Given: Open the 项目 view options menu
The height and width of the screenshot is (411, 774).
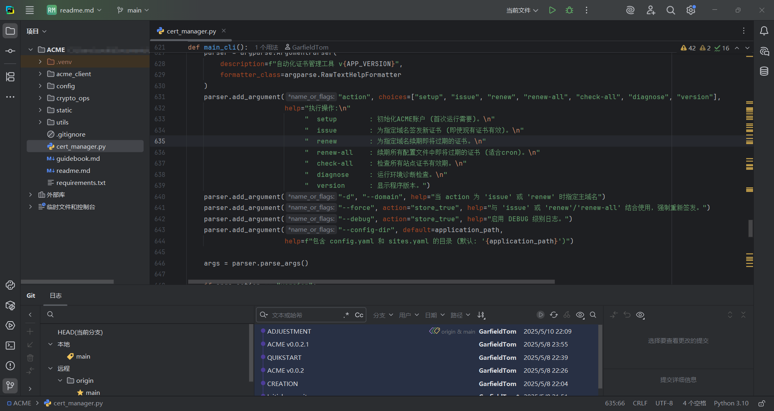Looking at the screenshot, I should pyautogui.click(x=37, y=31).
